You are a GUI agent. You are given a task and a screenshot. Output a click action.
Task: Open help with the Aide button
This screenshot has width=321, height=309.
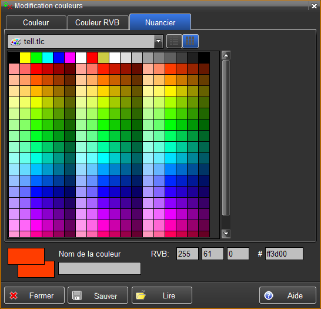coord(288,295)
